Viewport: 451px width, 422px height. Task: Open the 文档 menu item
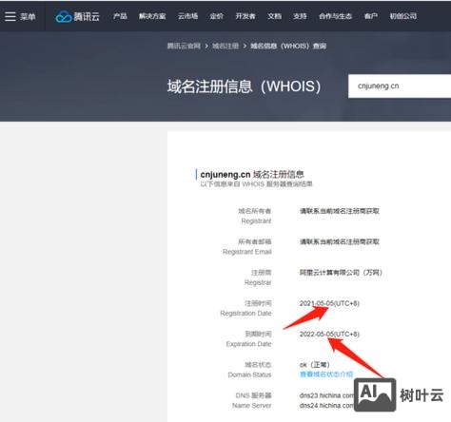coord(274,16)
